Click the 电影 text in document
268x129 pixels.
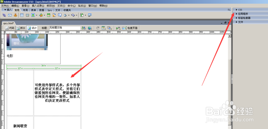pyautogui.click(x=10, y=56)
